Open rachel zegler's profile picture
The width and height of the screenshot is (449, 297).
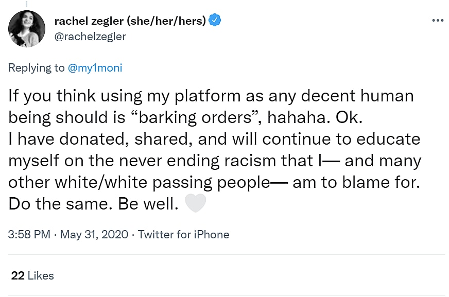coord(27,28)
